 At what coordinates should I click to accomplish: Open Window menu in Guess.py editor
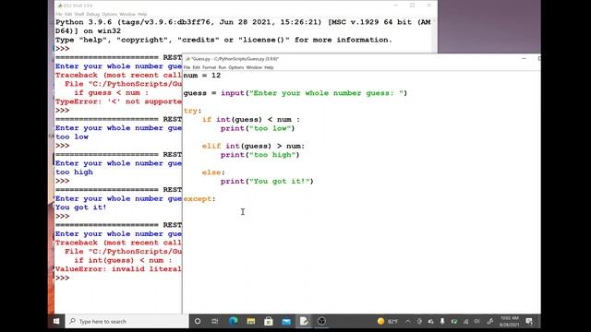pyautogui.click(x=254, y=67)
